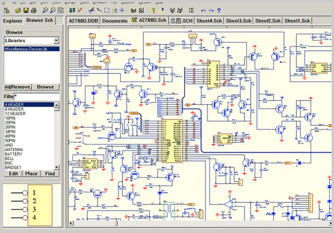Activate the dotted rectangle select-area tool

coord(107,10)
